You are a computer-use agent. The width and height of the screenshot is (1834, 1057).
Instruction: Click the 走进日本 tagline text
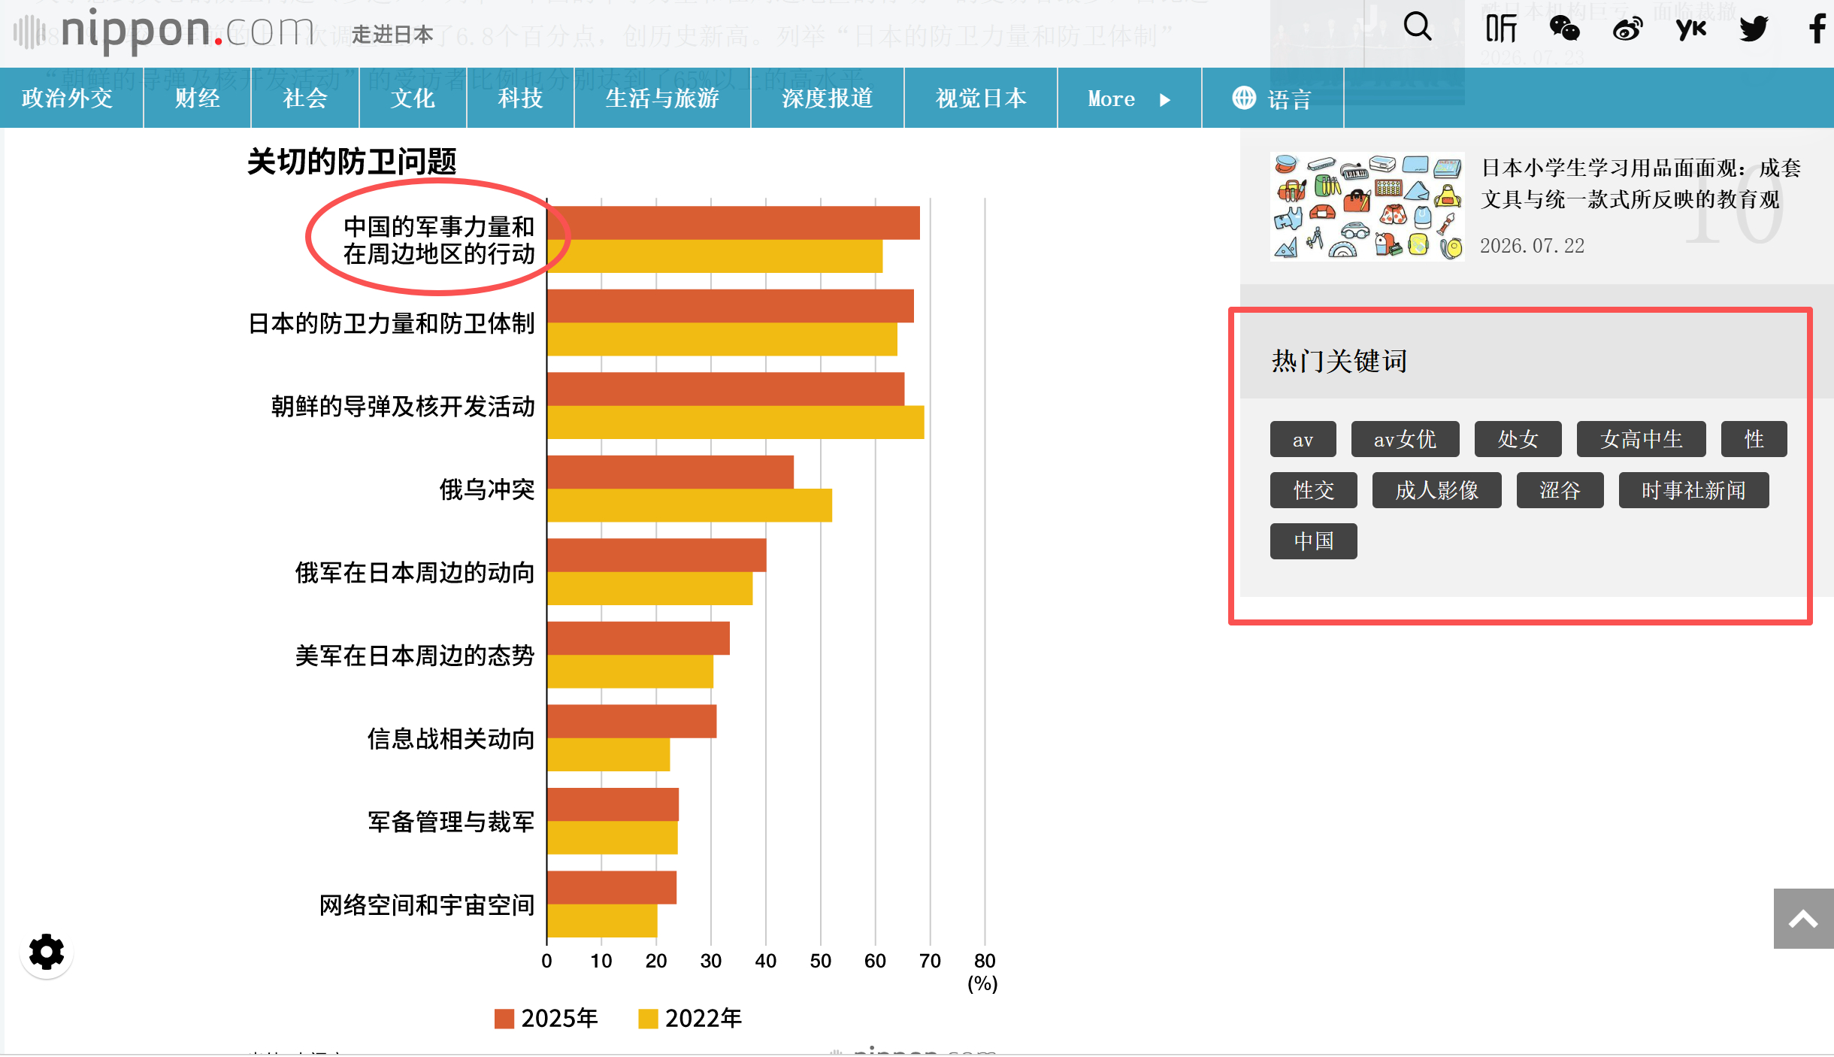[392, 35]
